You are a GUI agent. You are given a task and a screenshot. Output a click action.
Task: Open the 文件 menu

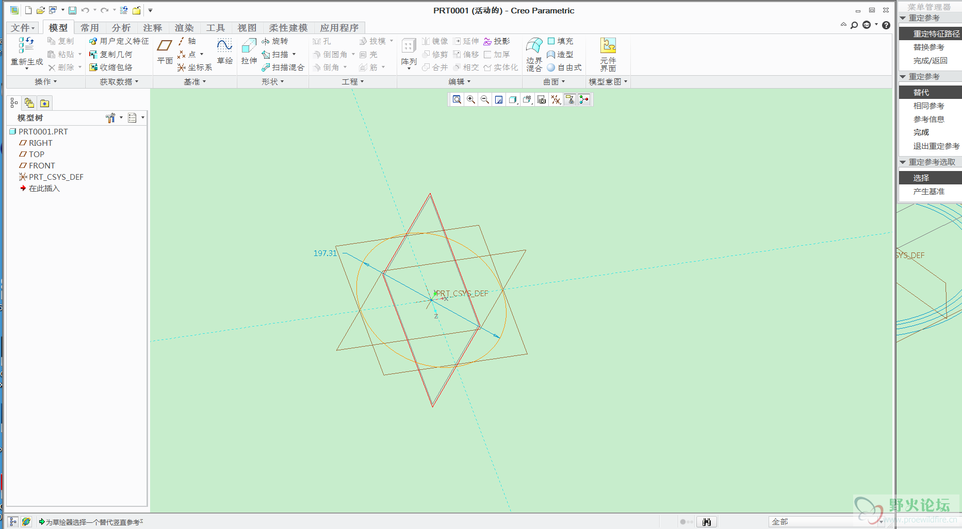[x=23, y=28]
